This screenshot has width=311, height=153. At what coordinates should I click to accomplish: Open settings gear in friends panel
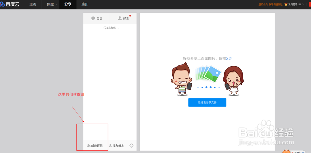pos(131,146)
